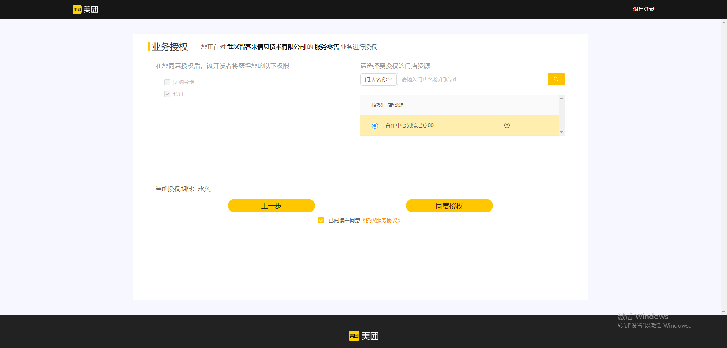Toggle the 已阅读并同意 agreement checkbox
727x348 pixels.
pos(321,220)
